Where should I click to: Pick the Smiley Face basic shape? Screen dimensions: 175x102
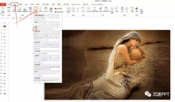(48, 38)
